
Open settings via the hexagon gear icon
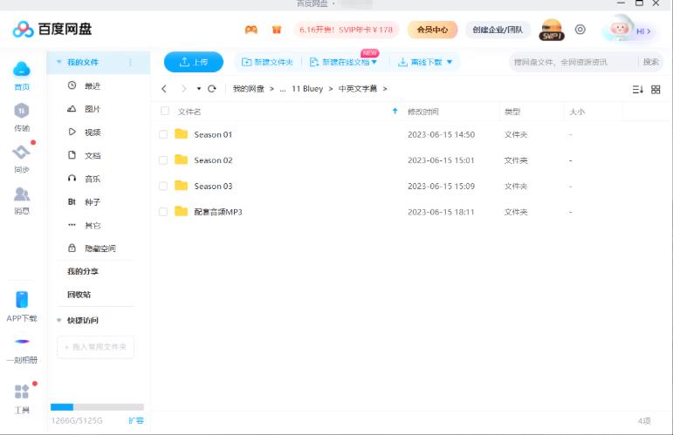click(580, 30)
